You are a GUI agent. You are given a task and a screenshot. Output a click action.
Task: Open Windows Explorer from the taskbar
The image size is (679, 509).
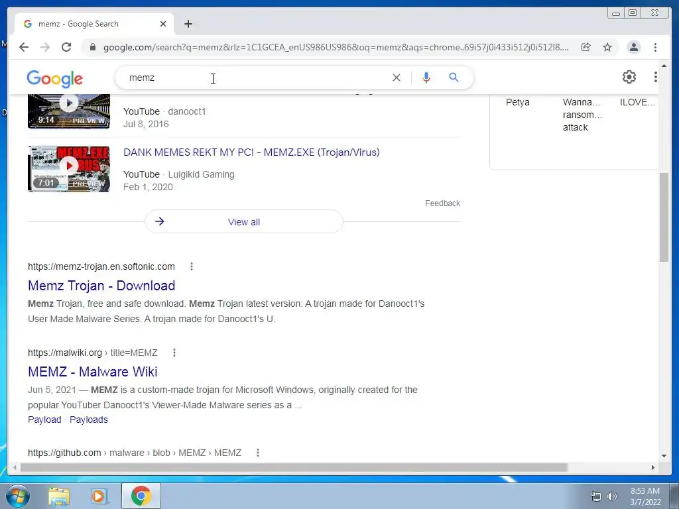[x=59, y=496]
